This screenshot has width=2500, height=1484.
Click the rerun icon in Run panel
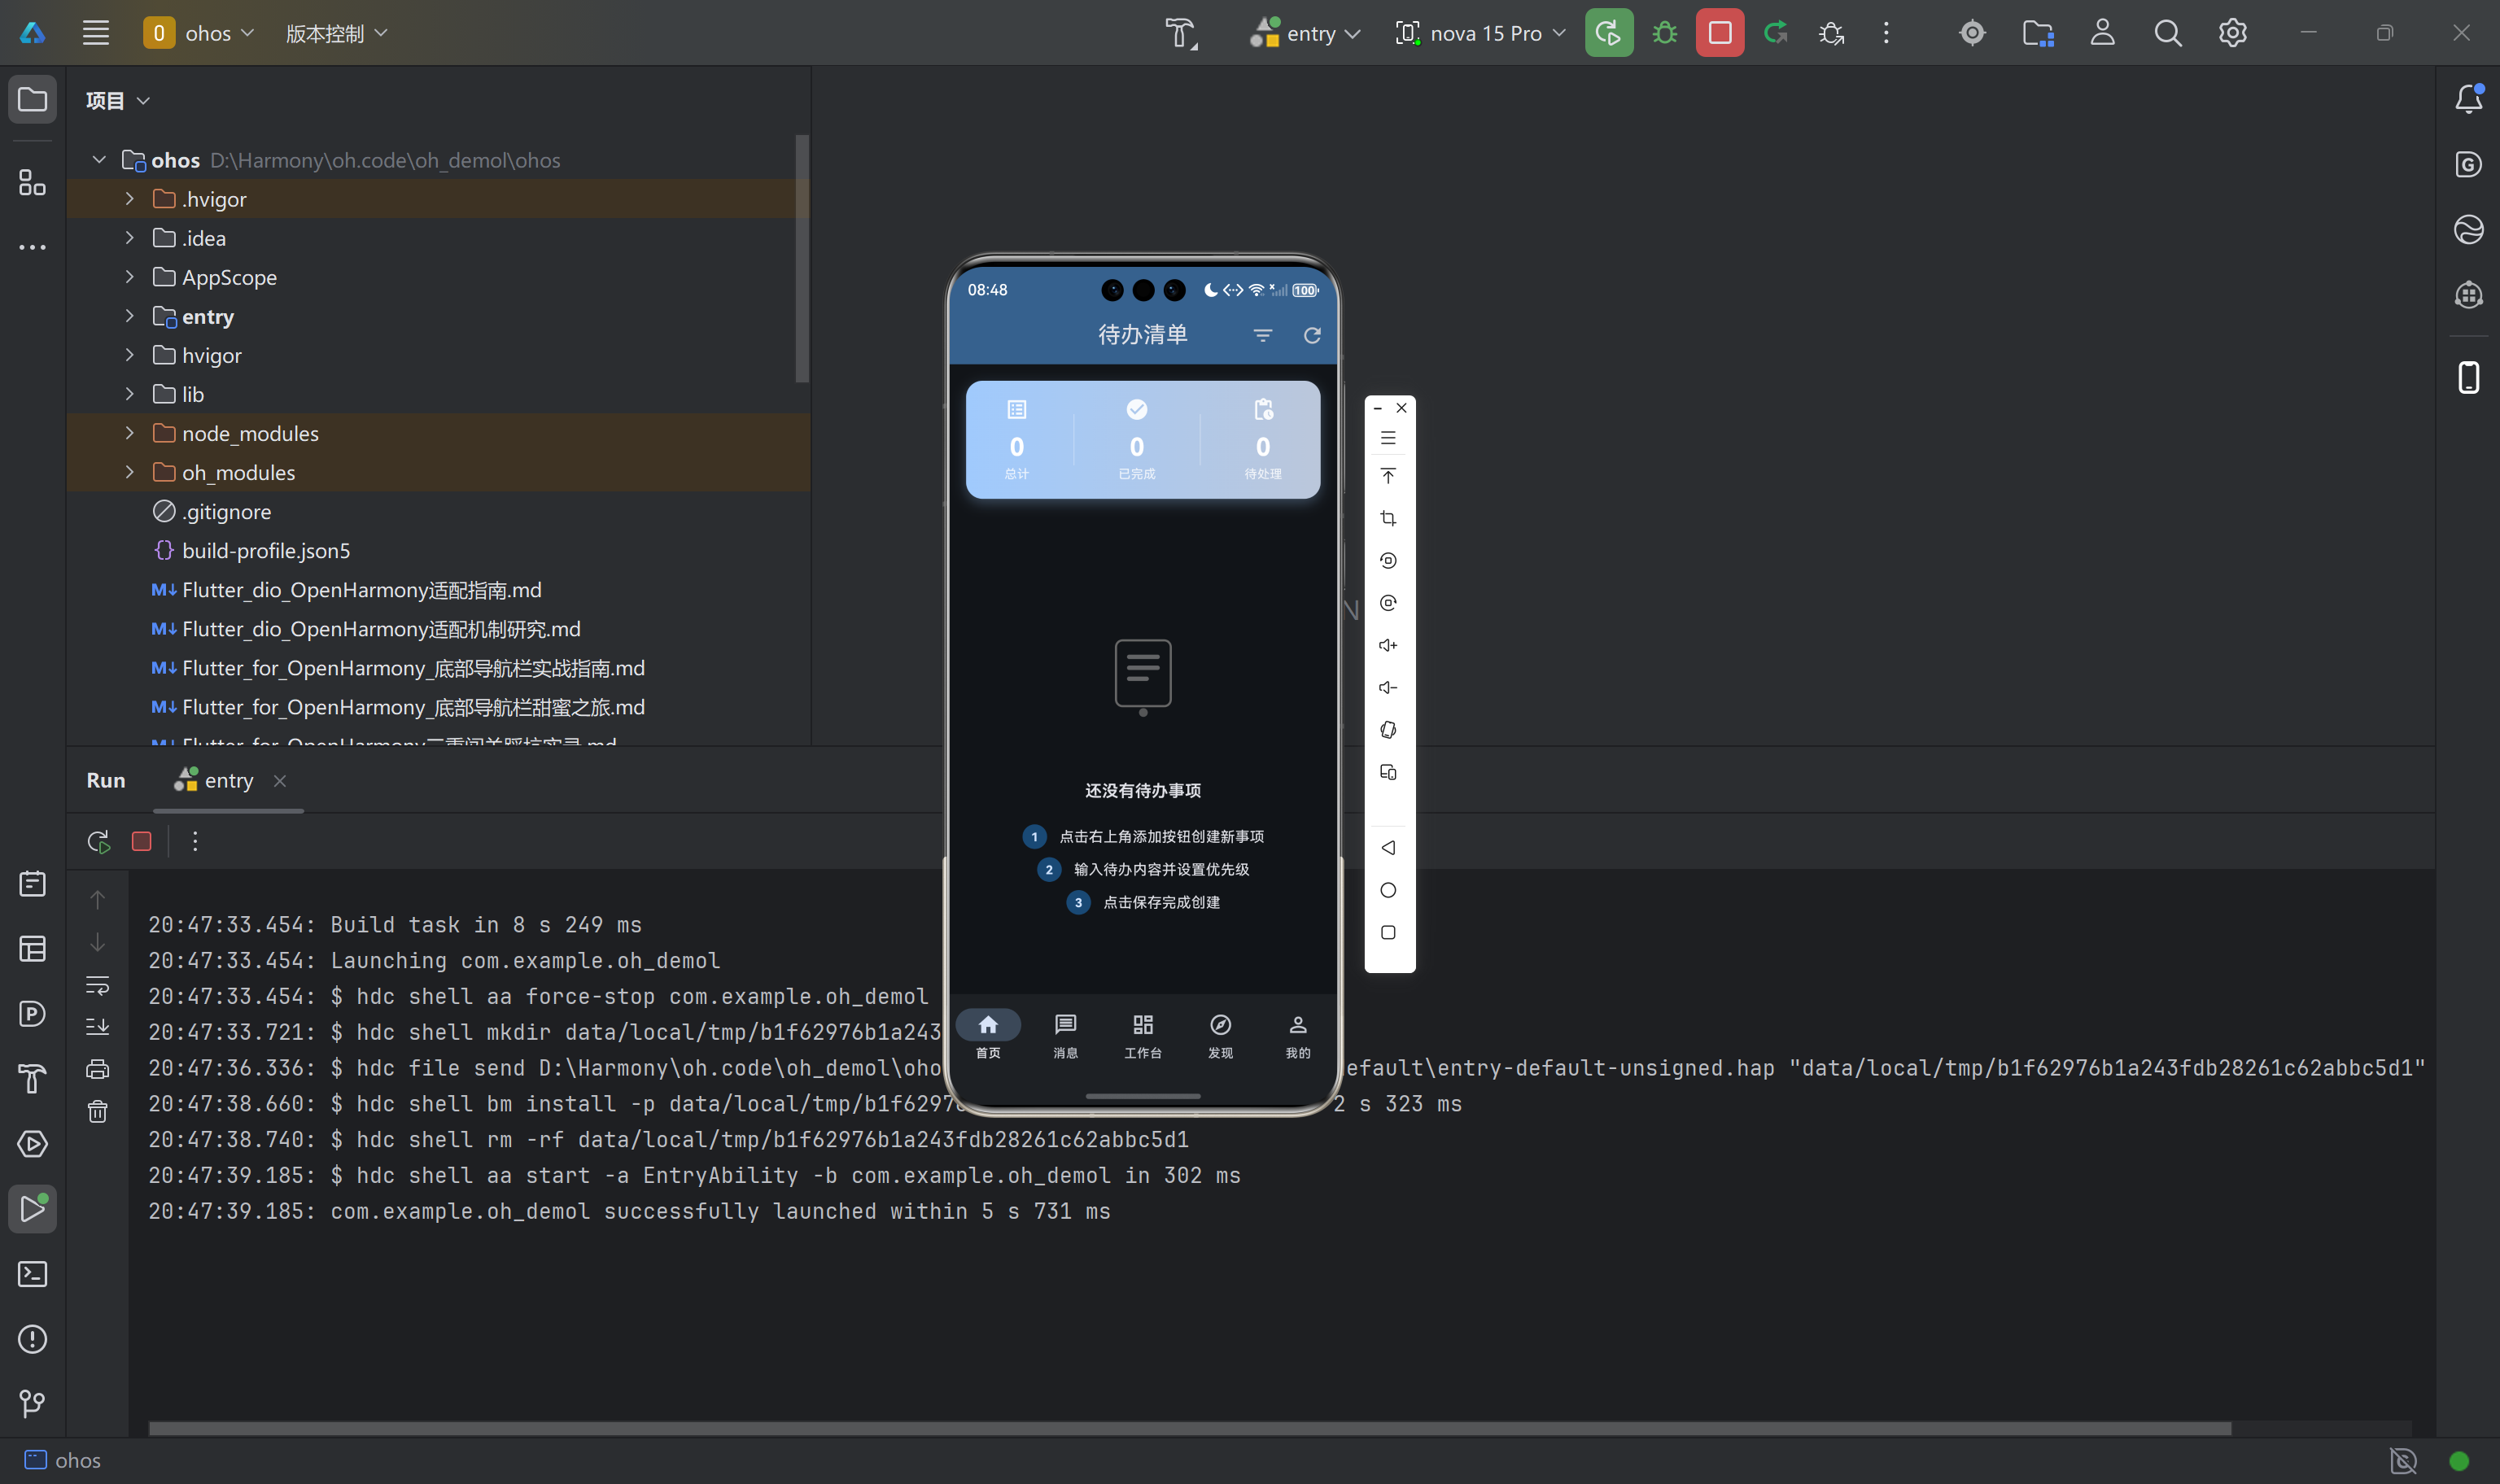[x=98, y=842]
